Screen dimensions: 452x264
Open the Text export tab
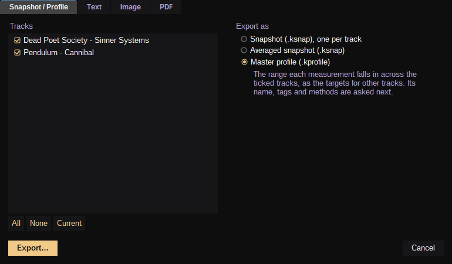[95, 7]
